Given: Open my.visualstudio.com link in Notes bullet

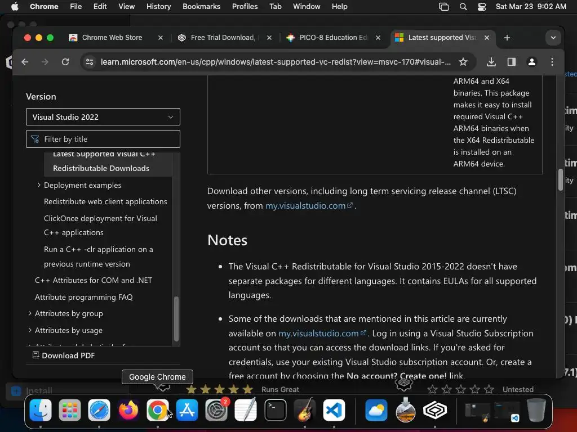Looking at the screenshot, I should pos(322,333).
